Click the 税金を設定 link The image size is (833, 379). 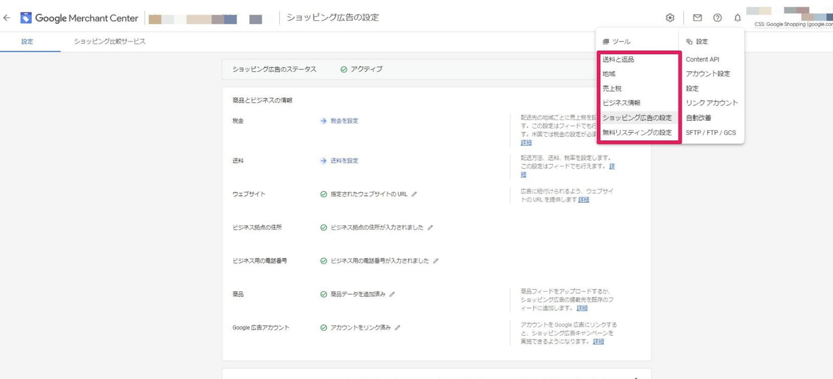344,121
